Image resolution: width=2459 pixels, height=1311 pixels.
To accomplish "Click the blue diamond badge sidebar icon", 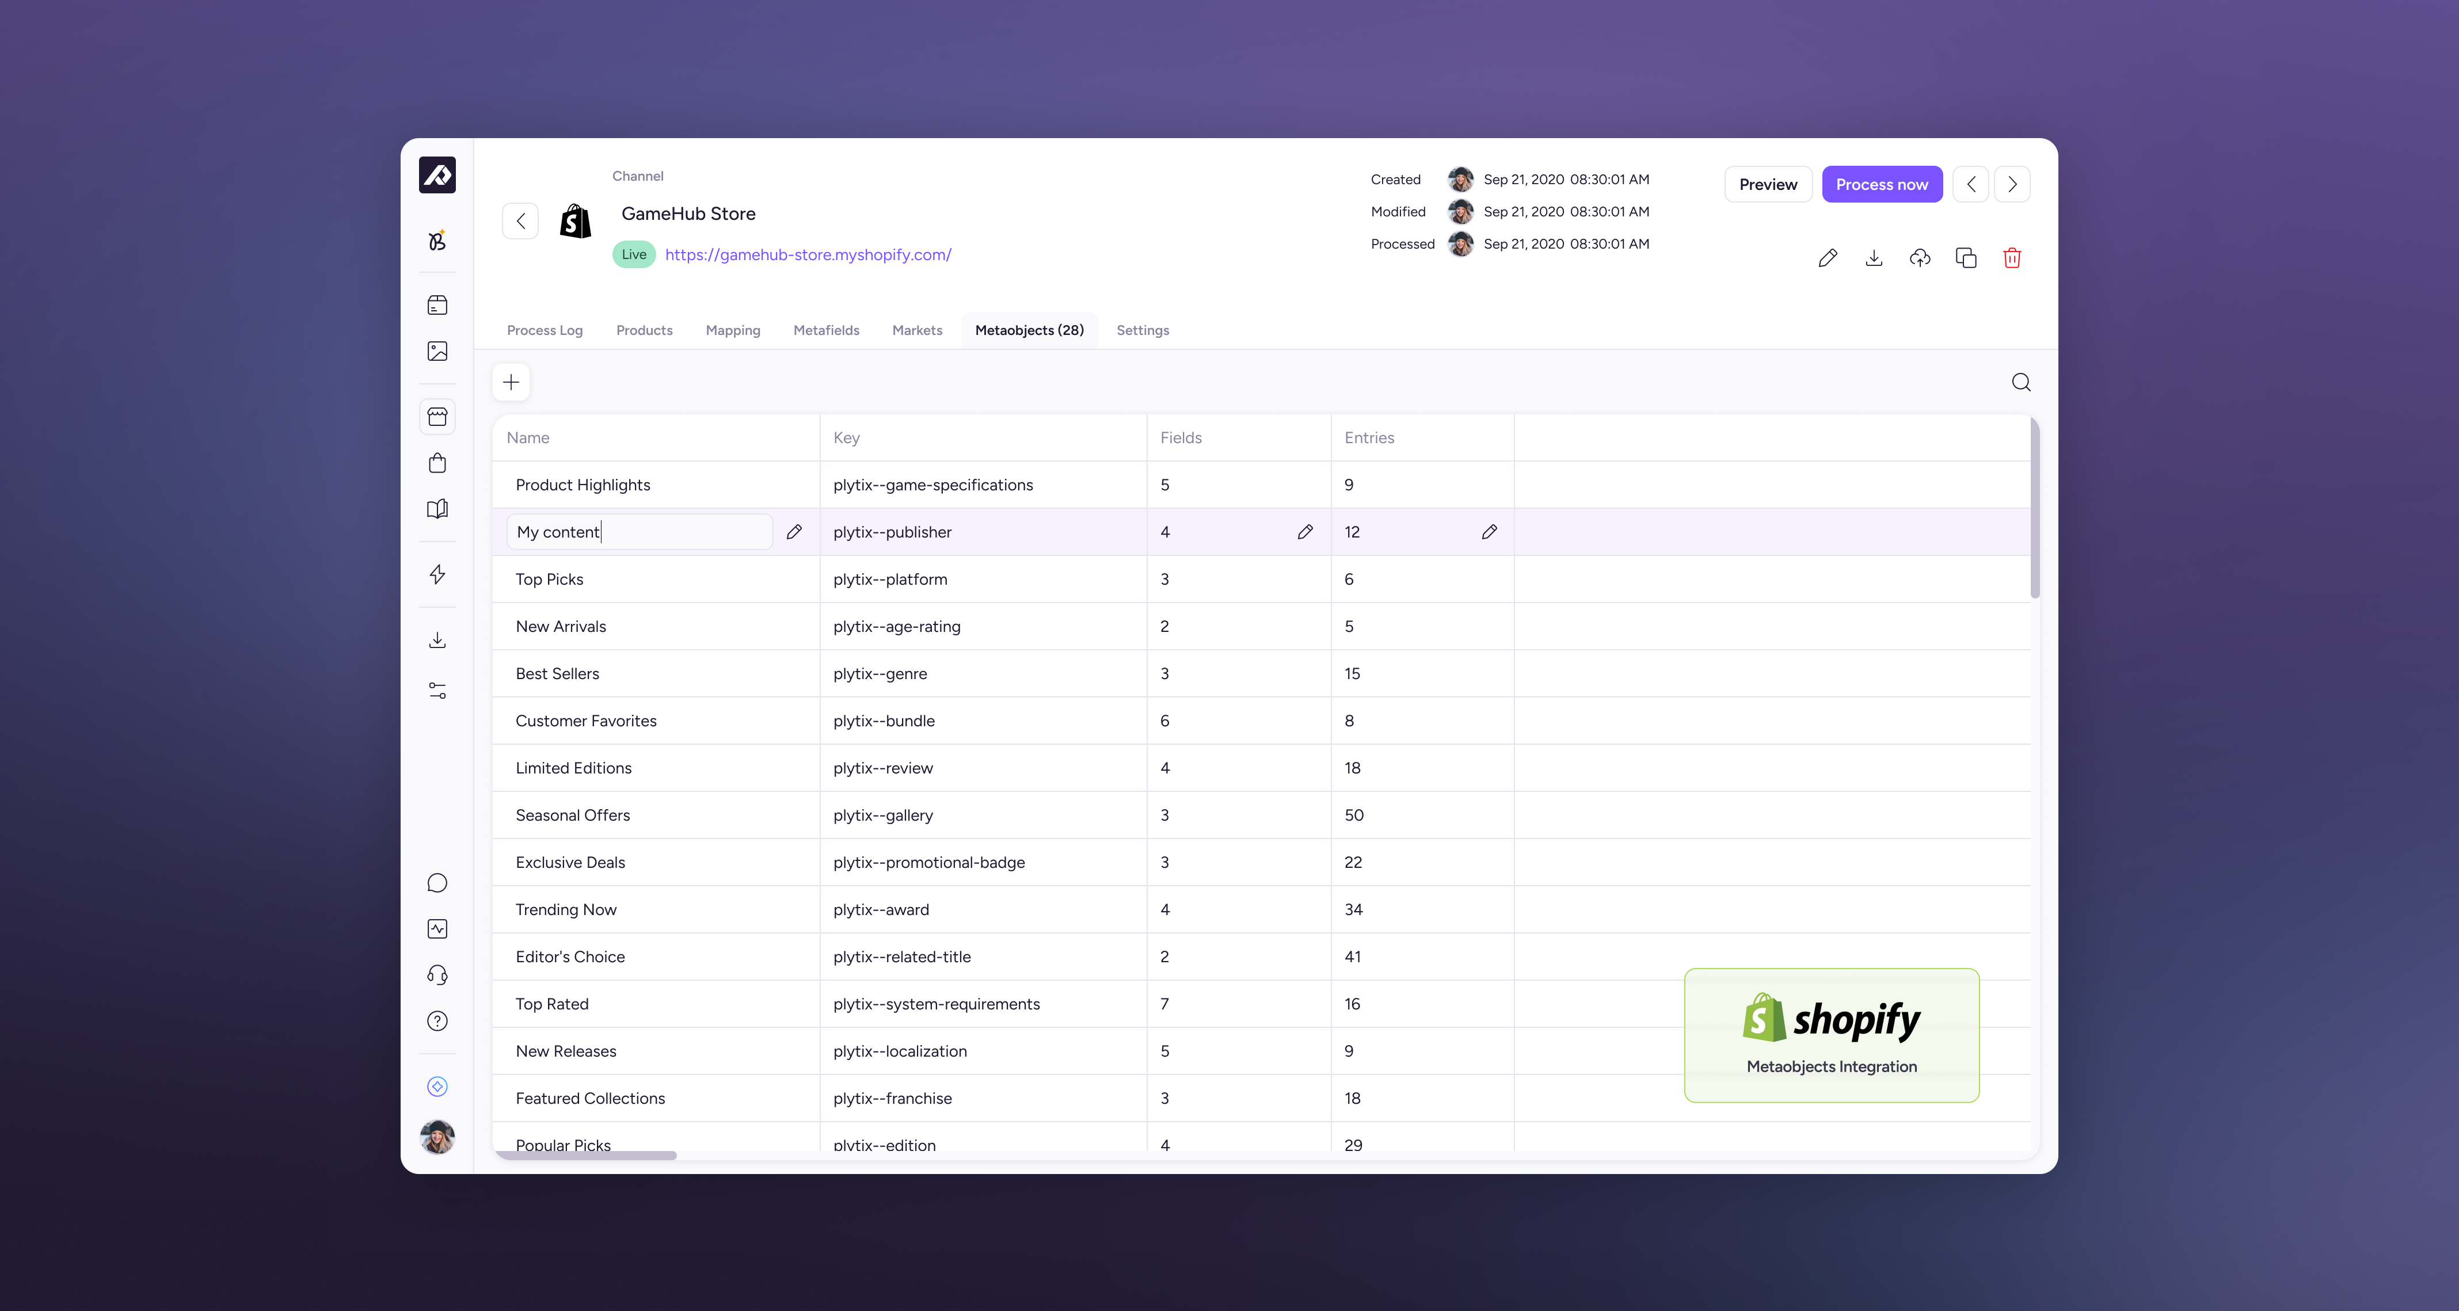I will pyautogui.click(x=437, y=1087).
